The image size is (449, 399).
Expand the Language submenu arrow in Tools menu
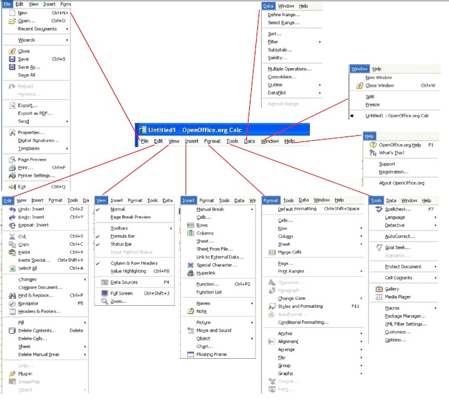(435, 217)
